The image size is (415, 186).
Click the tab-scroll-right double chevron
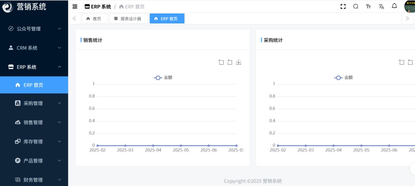pos(408,18)
